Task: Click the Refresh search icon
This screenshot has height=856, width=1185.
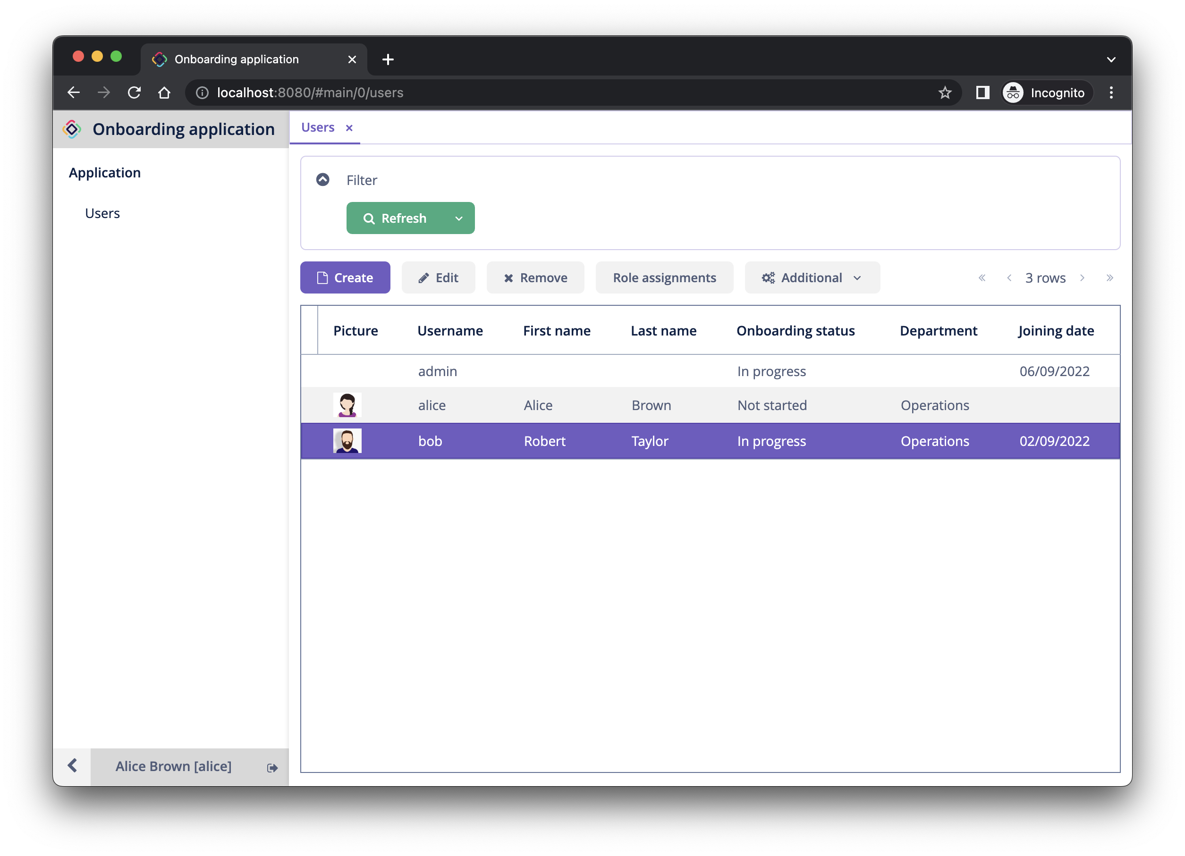Action: [368, 218]
